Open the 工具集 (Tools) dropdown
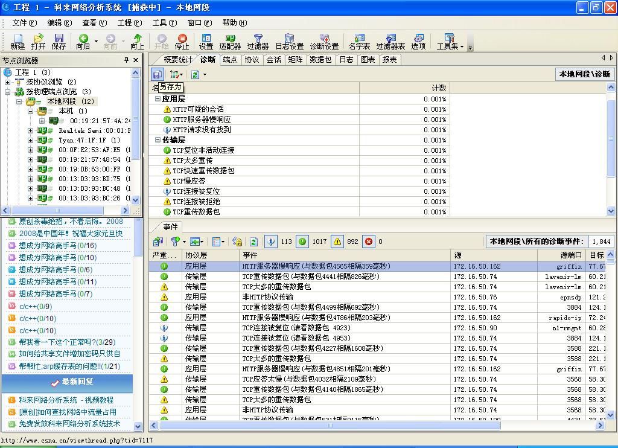Screen dimensions: 618x448 tap(450, 41)
